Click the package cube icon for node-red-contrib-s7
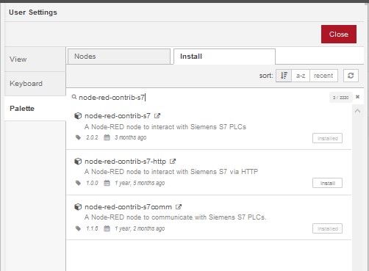 (78, 116)
